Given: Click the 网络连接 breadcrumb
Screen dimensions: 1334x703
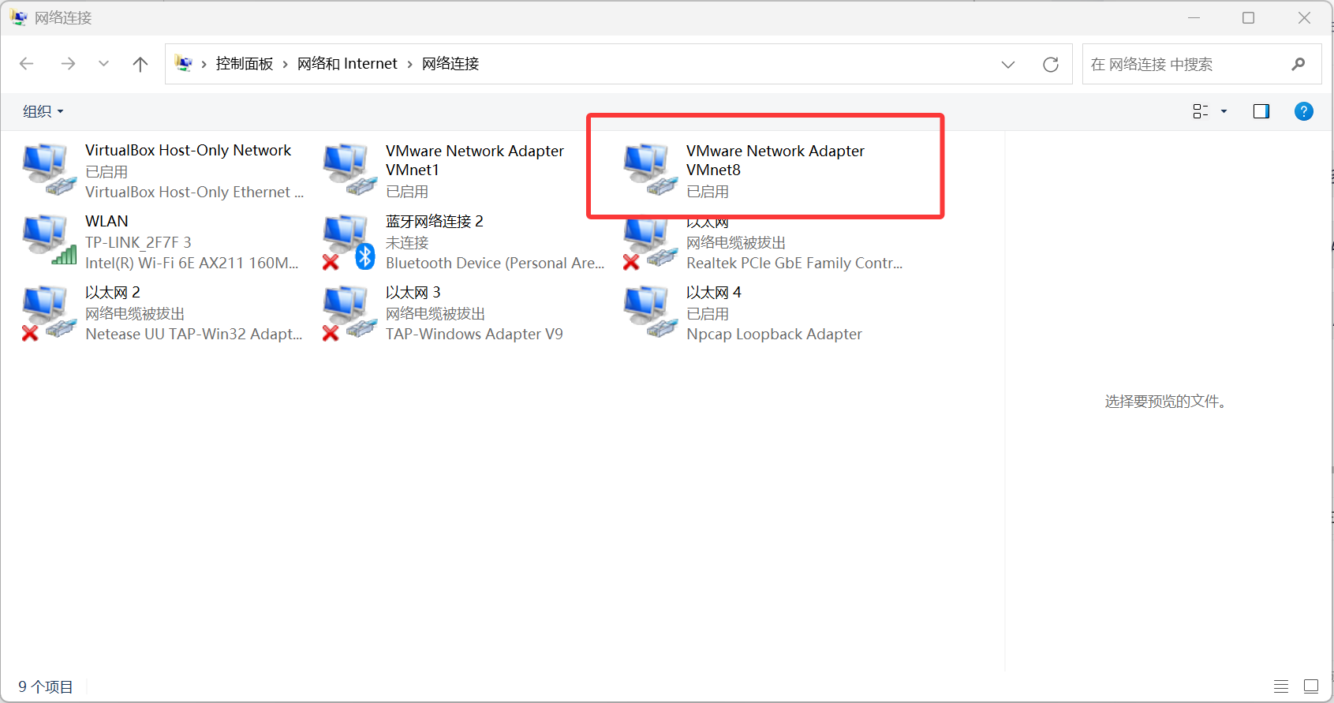Looking at the screenshot, I should click(450, 64).
